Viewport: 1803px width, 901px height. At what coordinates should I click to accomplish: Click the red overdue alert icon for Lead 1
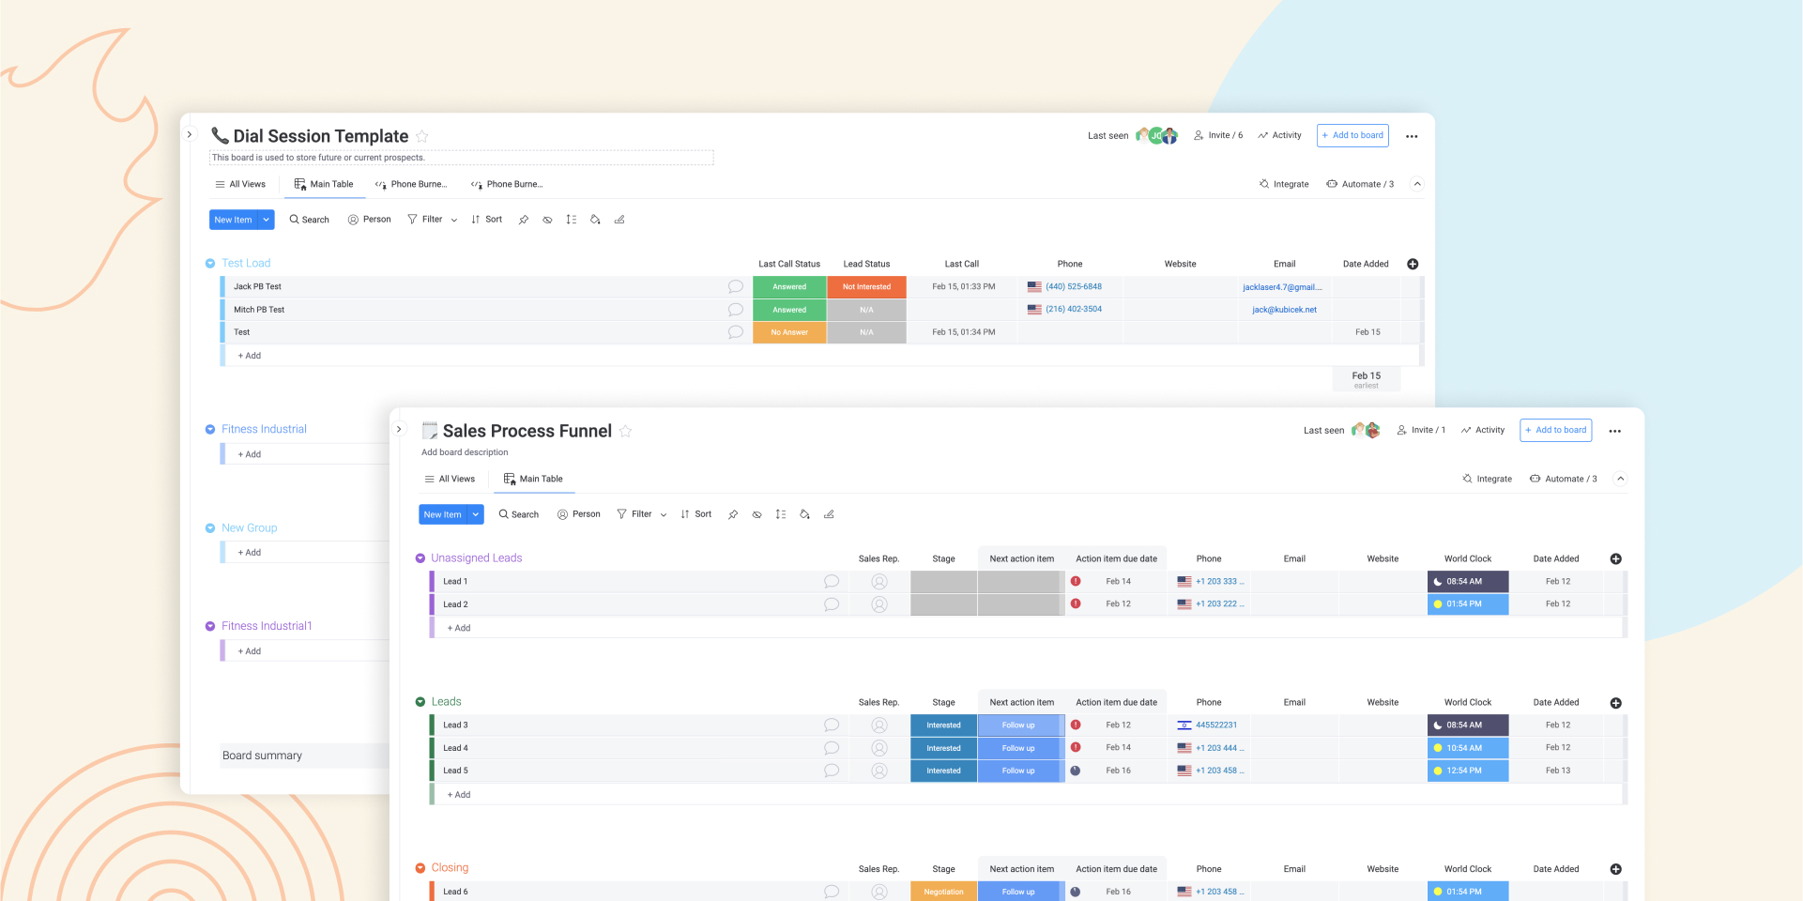point(1076,581)
